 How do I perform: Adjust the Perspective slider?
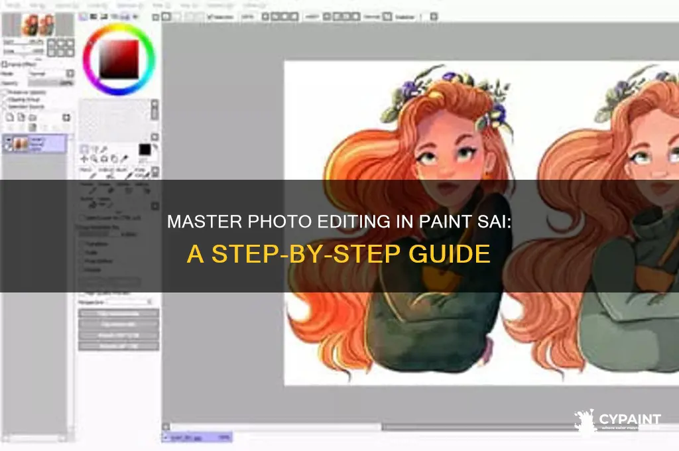point(130,302)
